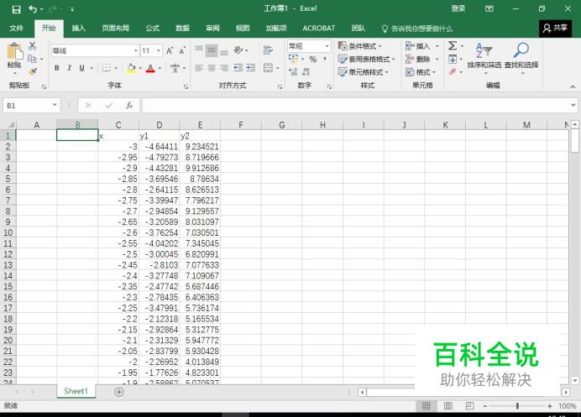This screenshot has height=417, width=581.
Task: Toggle underline formatting
Action: pos(81,68)
